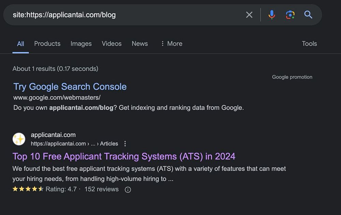Click the www.google.com/webmasters/ URL text

click(57, 97)
